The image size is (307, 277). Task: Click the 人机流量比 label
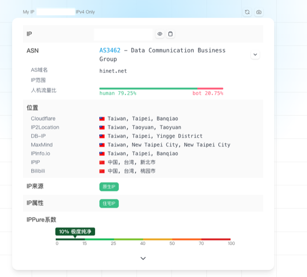pyautogui.click(x=44, y=90)
